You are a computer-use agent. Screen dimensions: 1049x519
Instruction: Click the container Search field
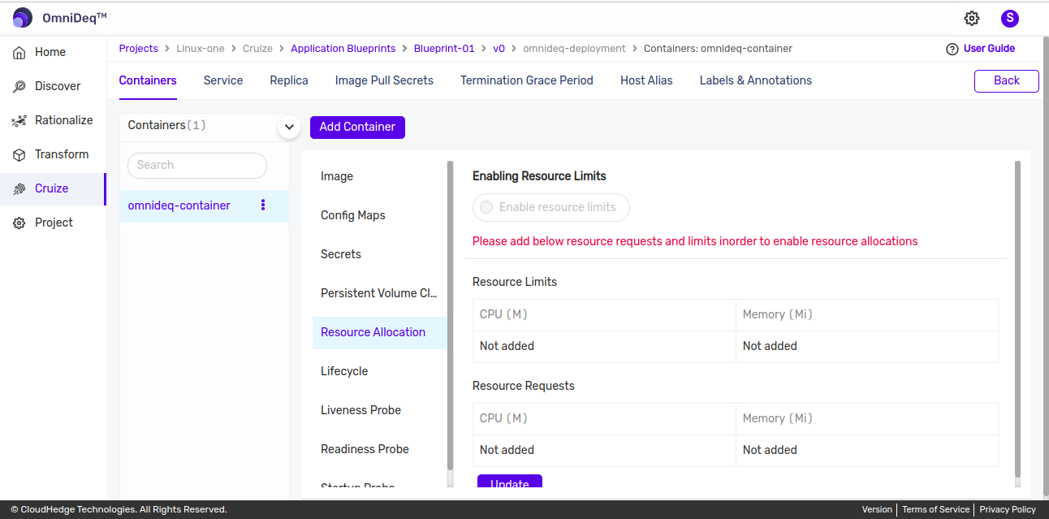(x=197, y=165)
